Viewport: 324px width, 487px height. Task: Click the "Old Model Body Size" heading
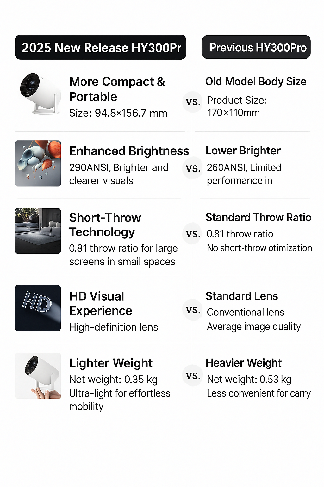256,81
